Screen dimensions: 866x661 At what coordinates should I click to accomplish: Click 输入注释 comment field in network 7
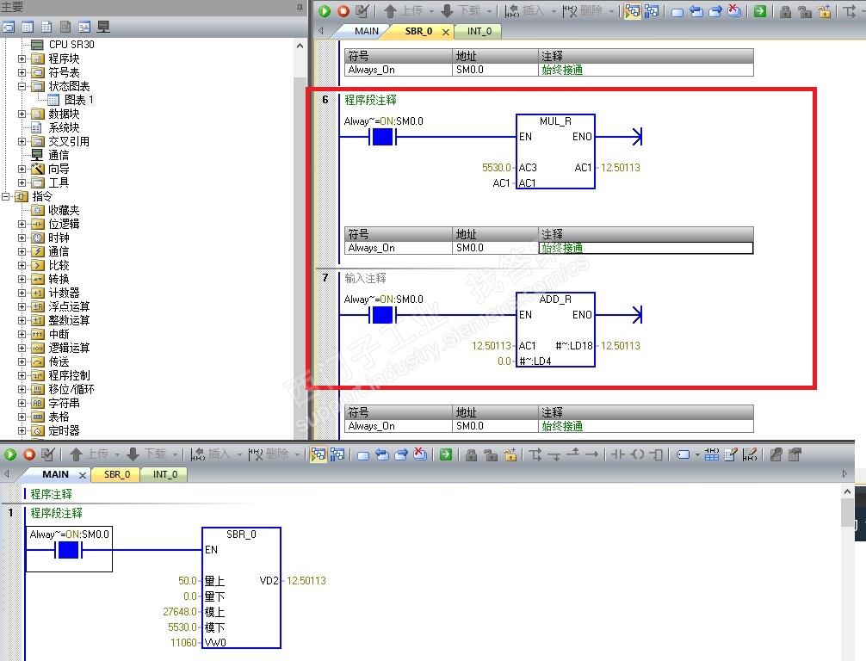(x=366, y=278)
